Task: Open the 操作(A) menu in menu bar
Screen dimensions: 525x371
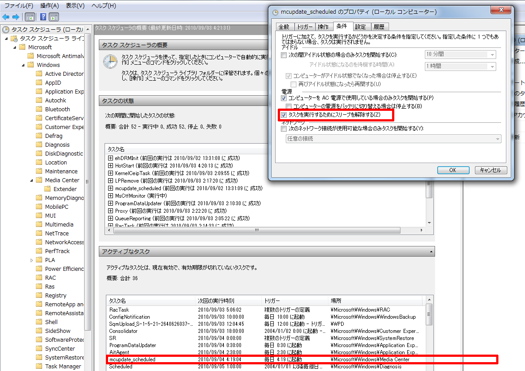Action: click(x=49, y=6)
